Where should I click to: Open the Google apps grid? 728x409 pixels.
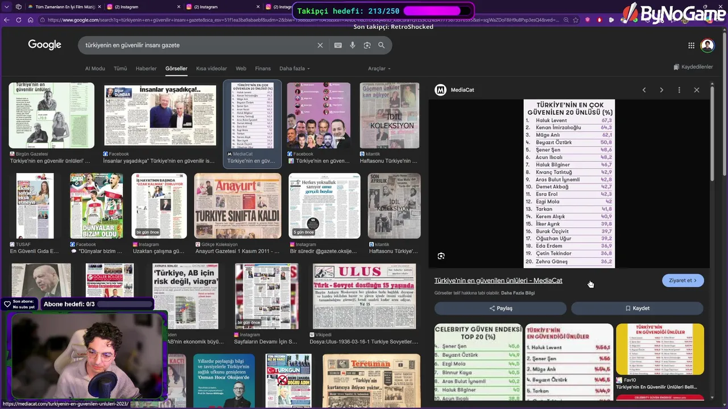click(692, 45)
